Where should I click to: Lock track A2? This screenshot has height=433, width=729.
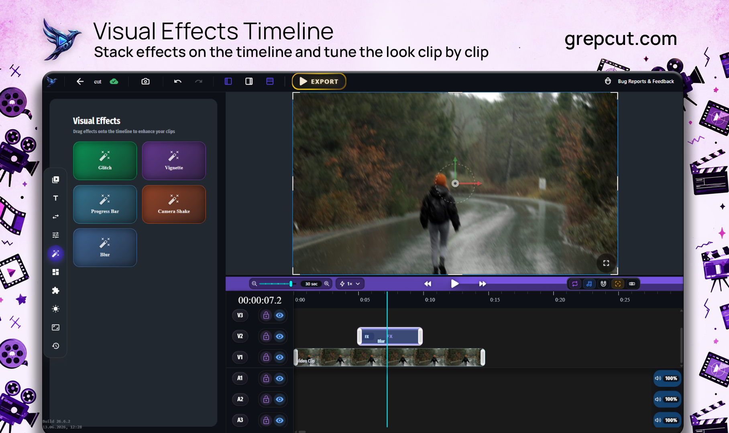(x=266, y=399)
